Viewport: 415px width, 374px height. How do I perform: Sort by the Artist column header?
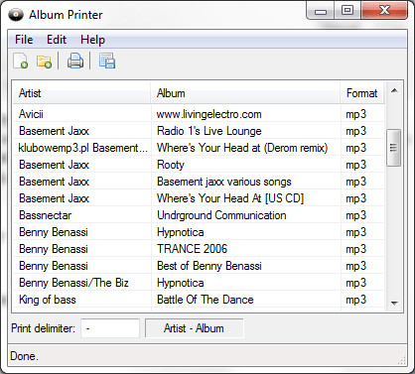tap(81, 93)
